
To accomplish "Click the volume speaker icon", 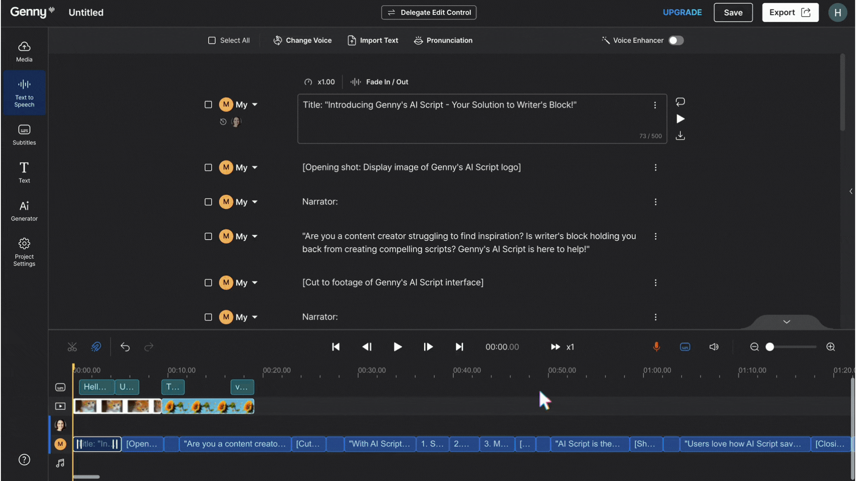I will [714, 347].
